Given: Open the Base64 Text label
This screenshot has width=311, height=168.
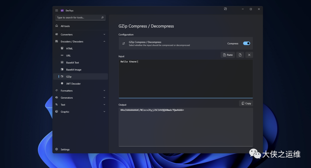Looking at the screenshot, I should 73,63.
